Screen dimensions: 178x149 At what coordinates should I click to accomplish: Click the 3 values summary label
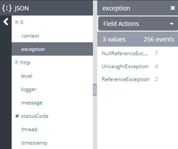(x=114, y=39)
